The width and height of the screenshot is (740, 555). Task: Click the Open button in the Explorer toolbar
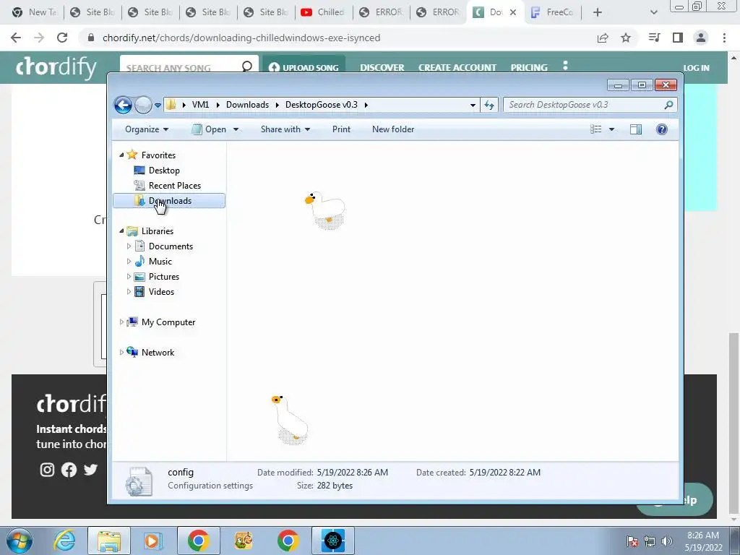tap(209, 129)
